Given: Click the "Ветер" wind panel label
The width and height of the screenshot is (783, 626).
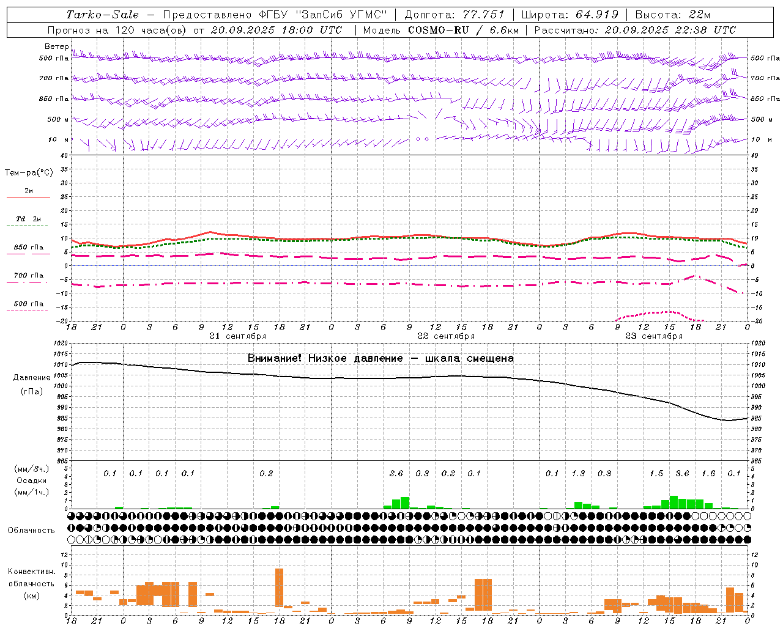Looking at the screenshot, I should pos(57,46).
